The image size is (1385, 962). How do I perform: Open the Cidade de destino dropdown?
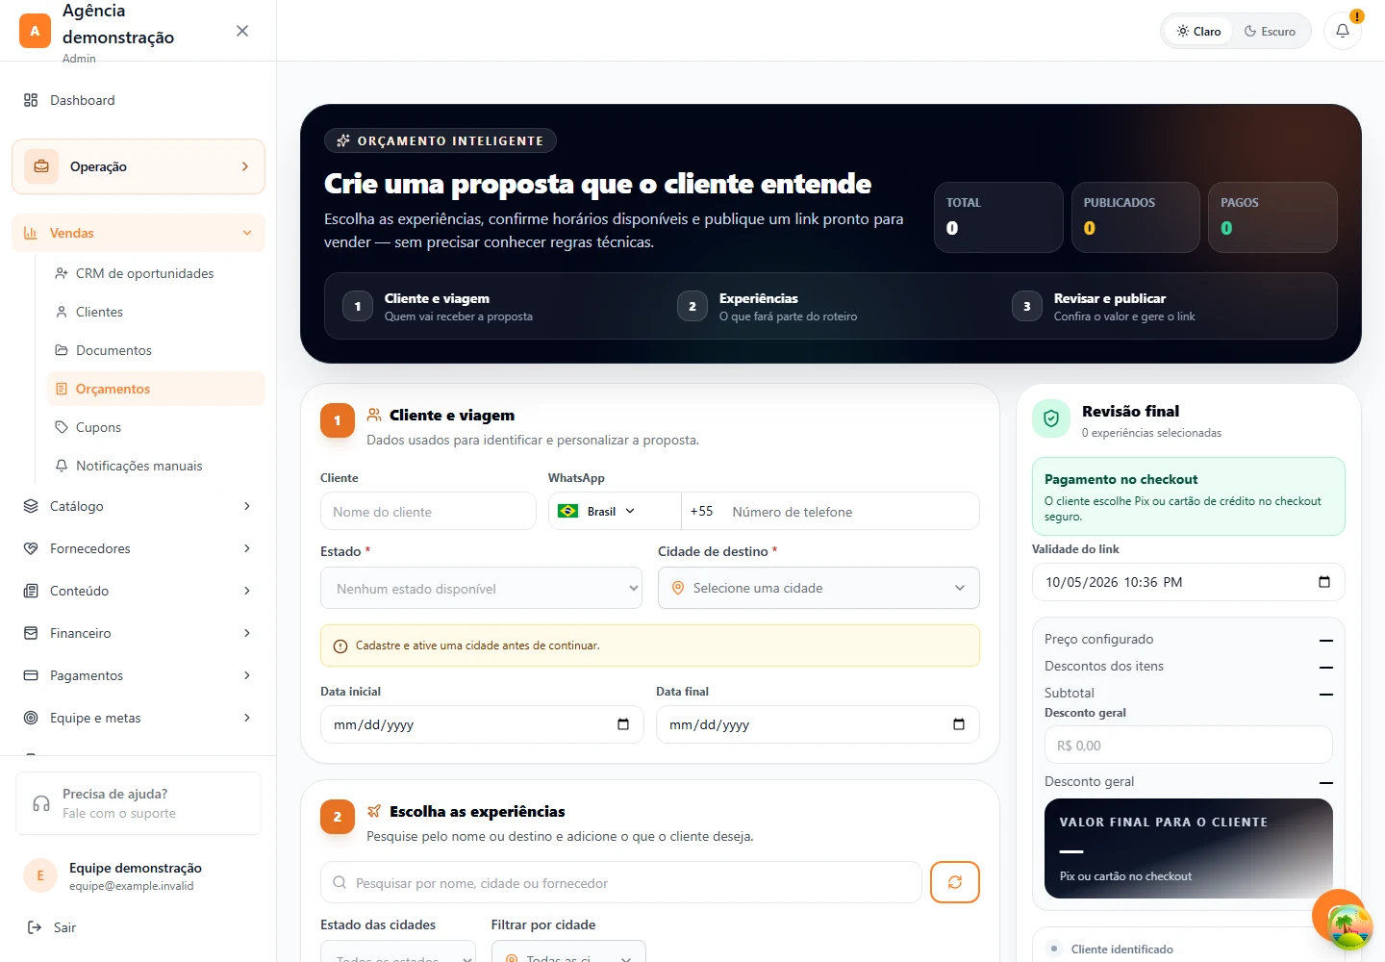[818, 588]
